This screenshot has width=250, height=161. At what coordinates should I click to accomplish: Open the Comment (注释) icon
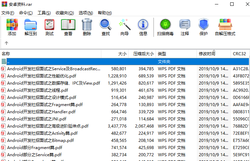click(185, 25)
